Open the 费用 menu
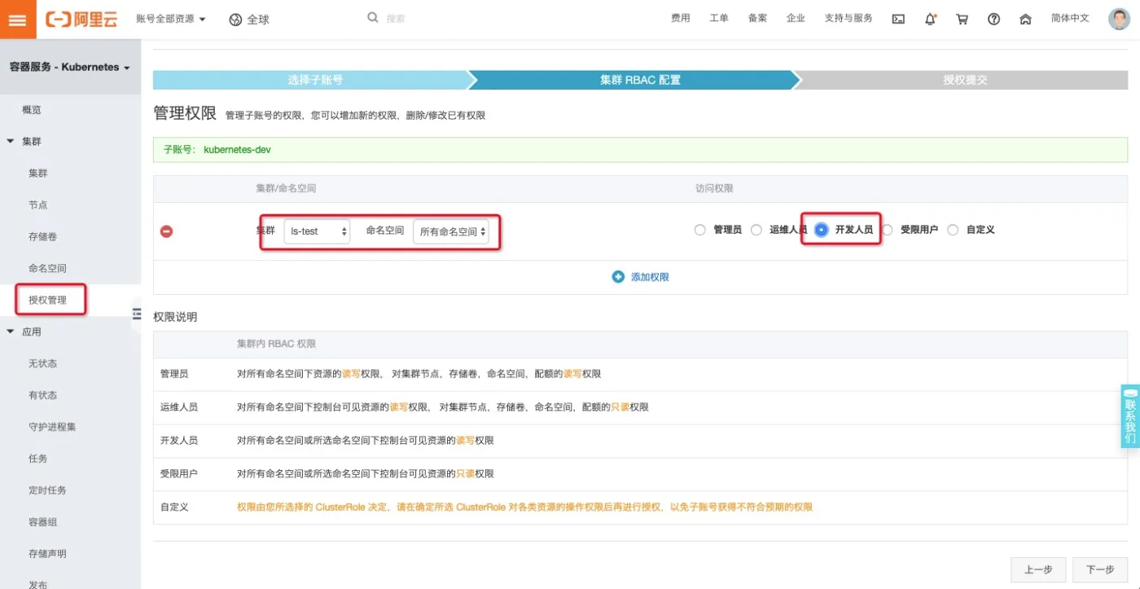The width and height of the screenshot is (1140, 589). 680,18
